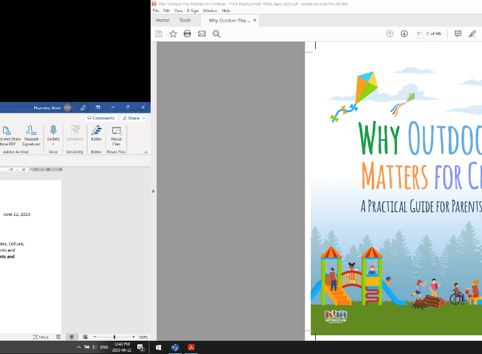Open the Acrobat comment tool icon
482x354 pixels.
pos(458,34)
